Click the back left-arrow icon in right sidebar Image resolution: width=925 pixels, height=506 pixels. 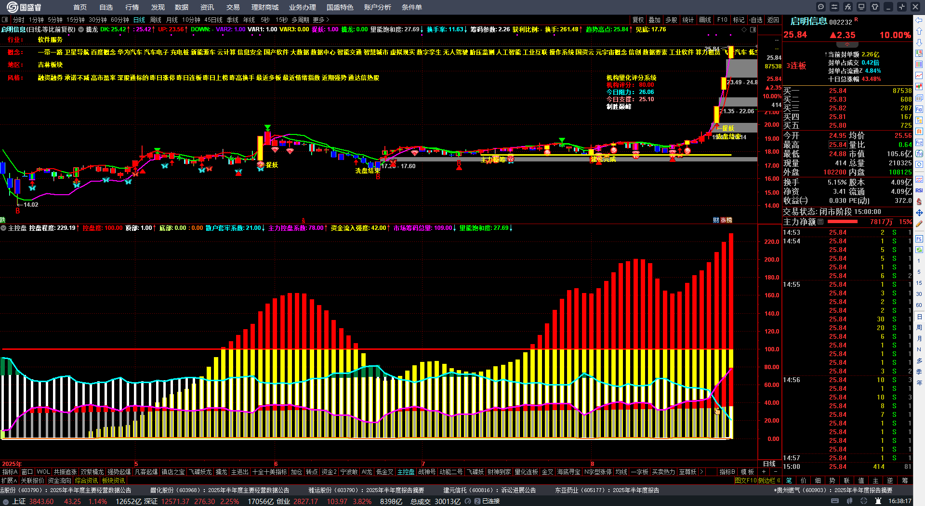(x=919, y=20)
